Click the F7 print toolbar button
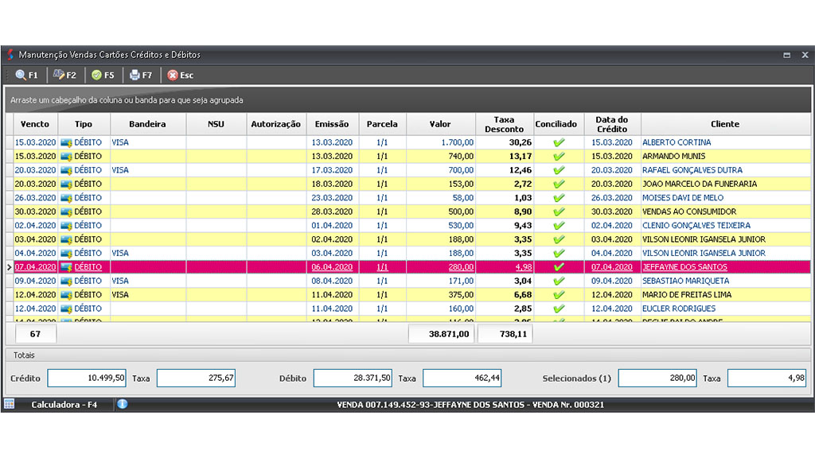Viewport: 815px width, 458px height. pyautogui.click(x=141, y=76)
